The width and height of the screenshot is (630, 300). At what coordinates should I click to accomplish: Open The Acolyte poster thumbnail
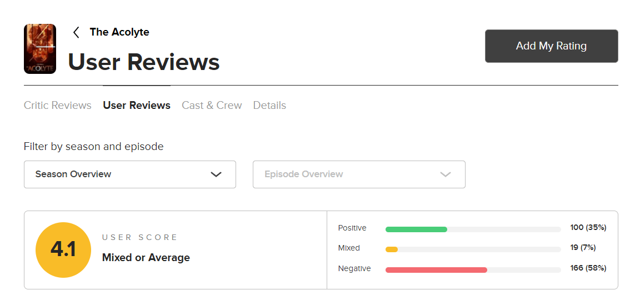coord(40,49)
